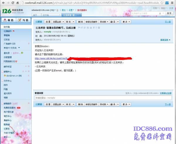Click the 删除 button in top toolbar
This screenshot has width=176, height=144.
point(80,22)
